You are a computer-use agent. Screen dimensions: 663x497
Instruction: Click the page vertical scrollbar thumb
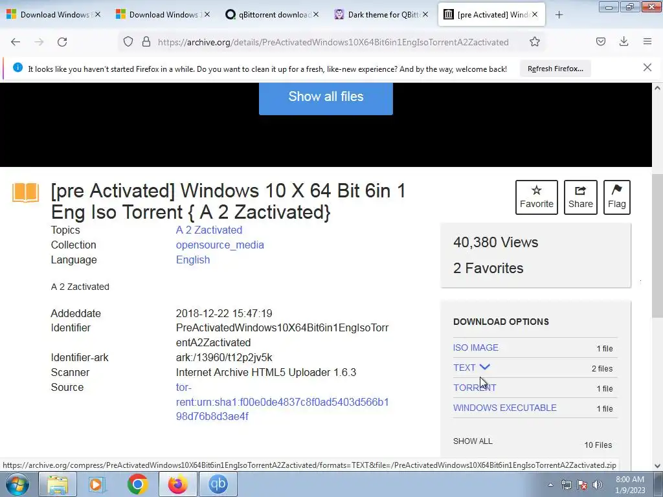pyautogui.click(x=657, y=245)
